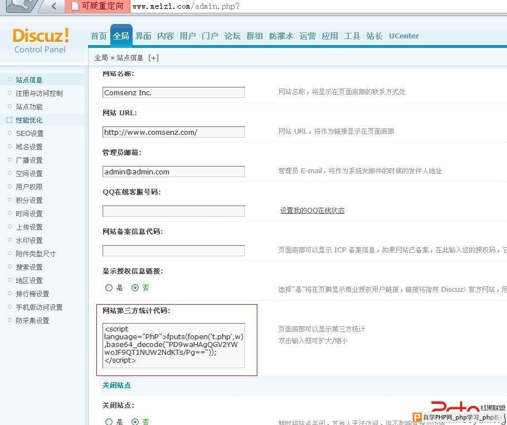This screenshot has width=507, height=425.
Task: Open the 设置我的QQ在线状态 link
Action: (312, 211)
